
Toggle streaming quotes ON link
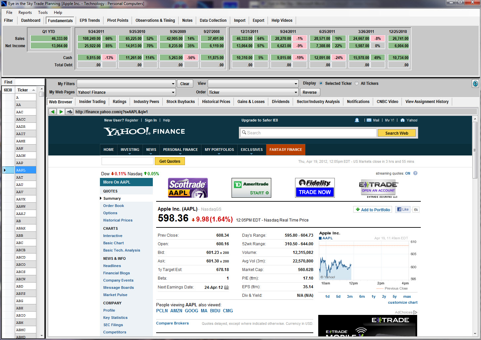[408, 173]
